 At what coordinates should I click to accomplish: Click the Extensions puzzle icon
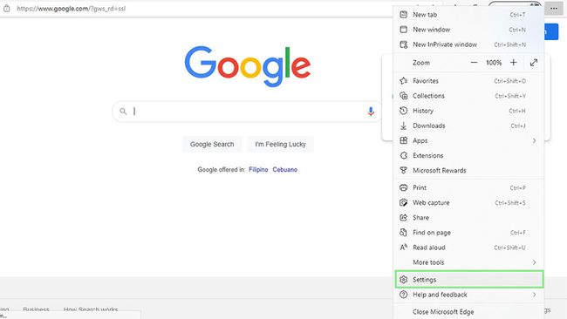pyautogui.click(x=404, y=155)
